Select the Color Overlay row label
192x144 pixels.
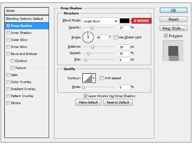[21, 82]
